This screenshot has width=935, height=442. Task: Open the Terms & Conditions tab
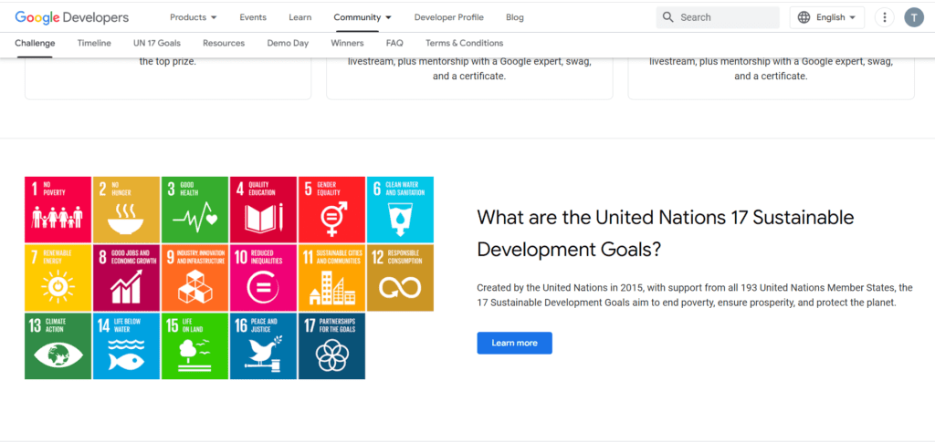pyautogui.click(x=465, y=44)
